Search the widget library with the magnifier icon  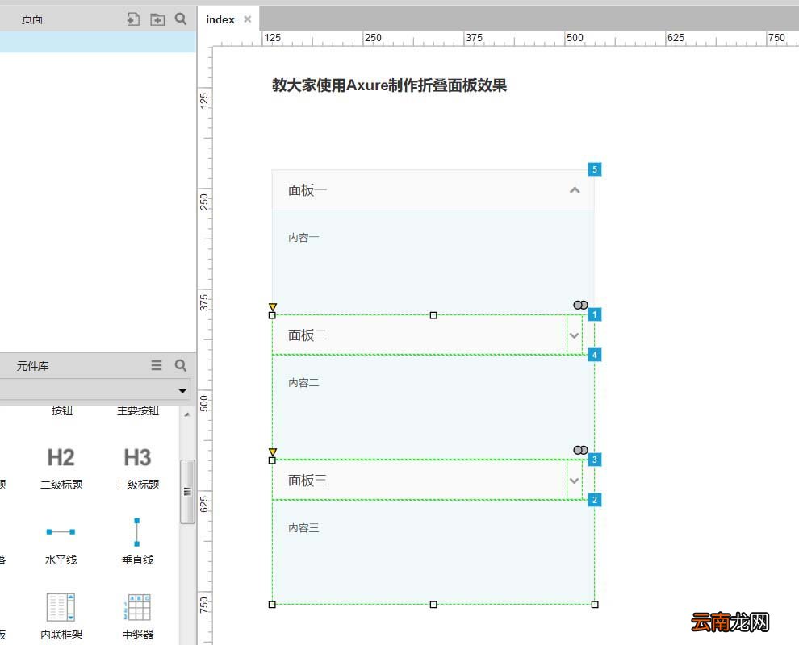pyautogui.click(x=181, y=365)
